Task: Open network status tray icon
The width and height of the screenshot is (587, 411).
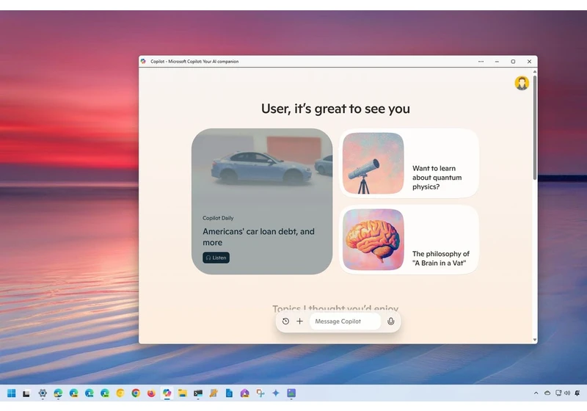Action: [x=558, y=393]
